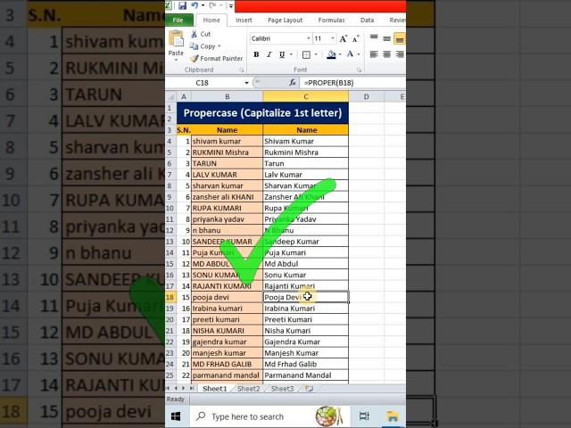Click the Save icon in quick access toolbar

[x=182, y=5]
